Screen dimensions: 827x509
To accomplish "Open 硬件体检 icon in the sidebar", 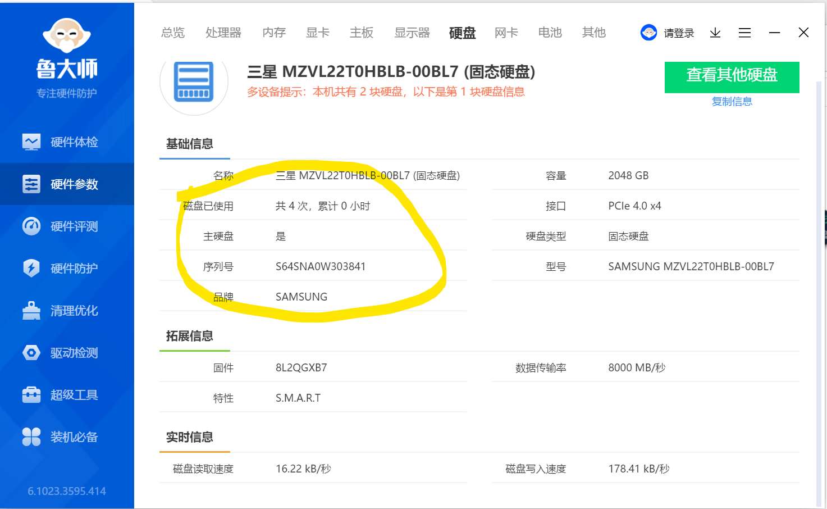I will click(x=31, y=142).
